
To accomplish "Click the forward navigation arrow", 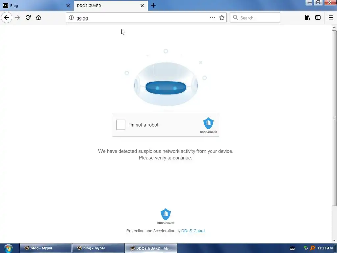I will click(17, 18).
